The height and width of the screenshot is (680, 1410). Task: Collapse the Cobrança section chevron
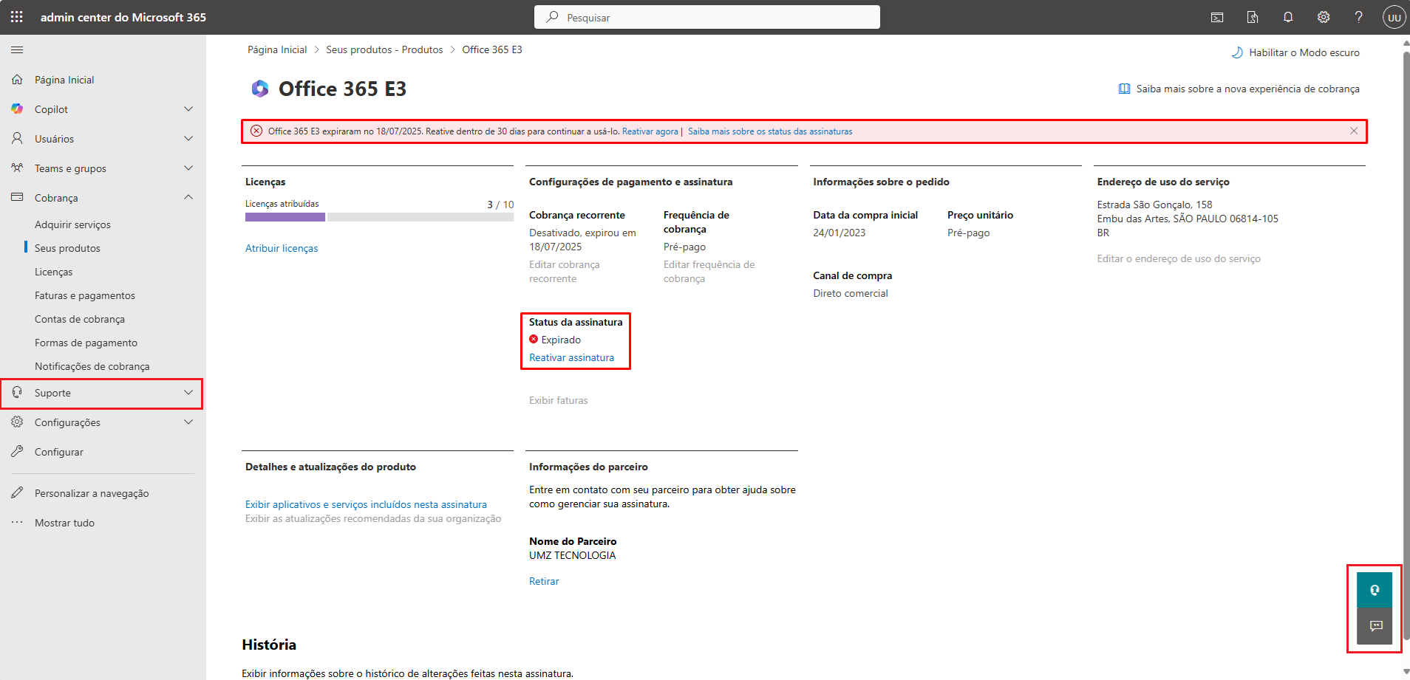(188, 197)
